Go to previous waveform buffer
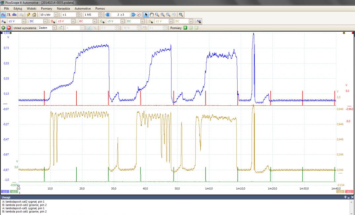The width and height of the screenshot is (355, 215). coord(107,14)
